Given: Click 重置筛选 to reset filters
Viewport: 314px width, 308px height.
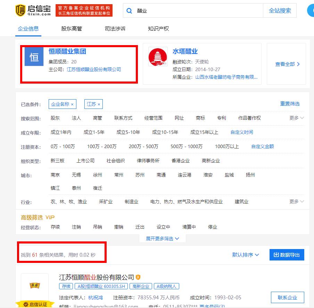Looking at the screenshot, I should coord(290,104).
